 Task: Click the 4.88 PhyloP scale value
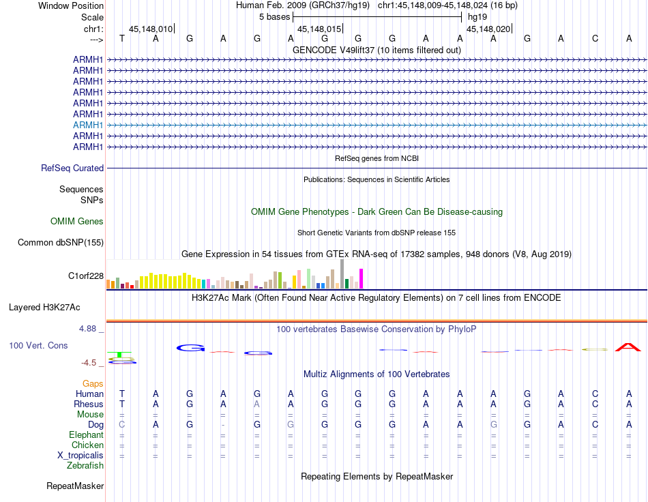(x=87, y=329)
